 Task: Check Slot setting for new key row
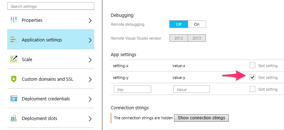pos(252,89)
